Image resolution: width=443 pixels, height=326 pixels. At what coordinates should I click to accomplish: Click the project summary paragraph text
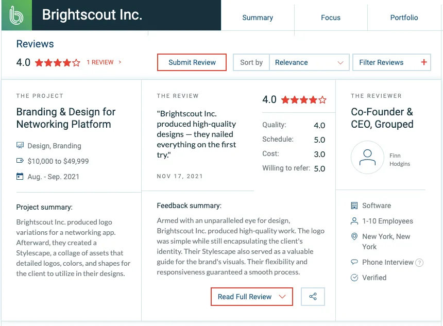click(x=73, y=248)
